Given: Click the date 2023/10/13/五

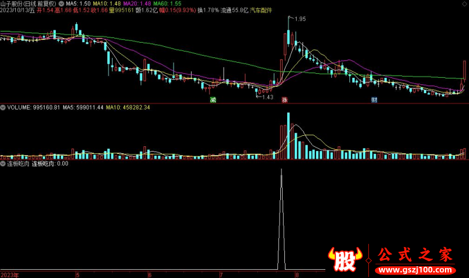Looking at the screenshot, I should pos(18,11).
